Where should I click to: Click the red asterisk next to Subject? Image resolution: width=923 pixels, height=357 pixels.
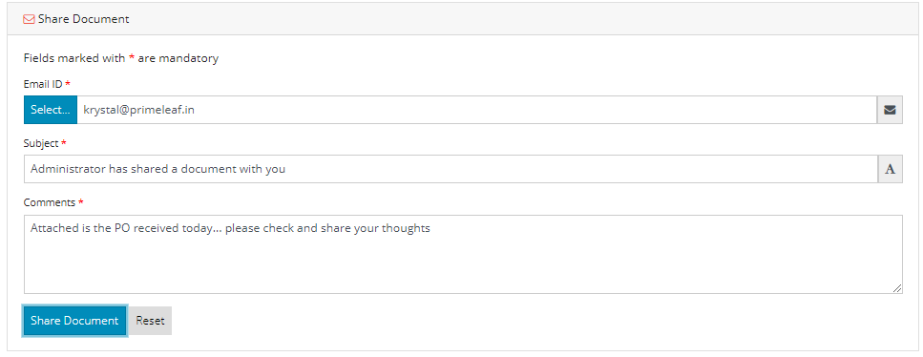pos(64,143)
